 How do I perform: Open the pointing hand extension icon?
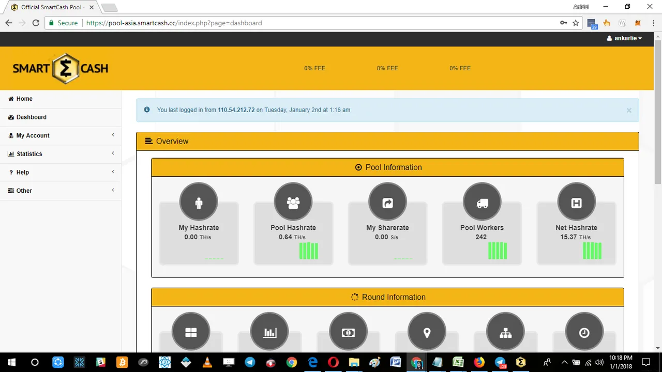607,23
